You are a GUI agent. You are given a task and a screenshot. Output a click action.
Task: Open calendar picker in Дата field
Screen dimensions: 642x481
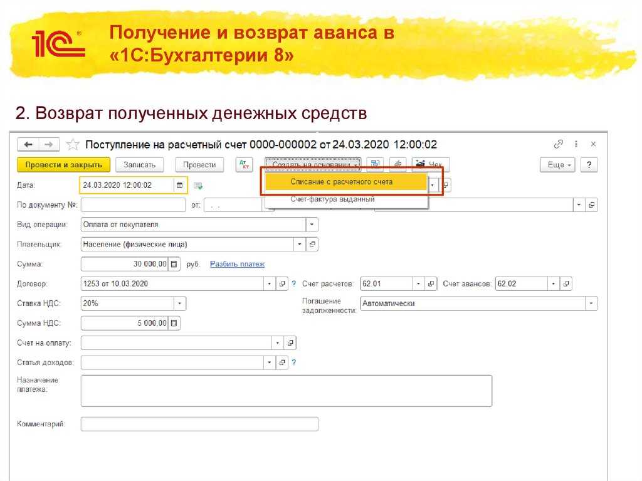pyautogui.click(x=179, y=185)
